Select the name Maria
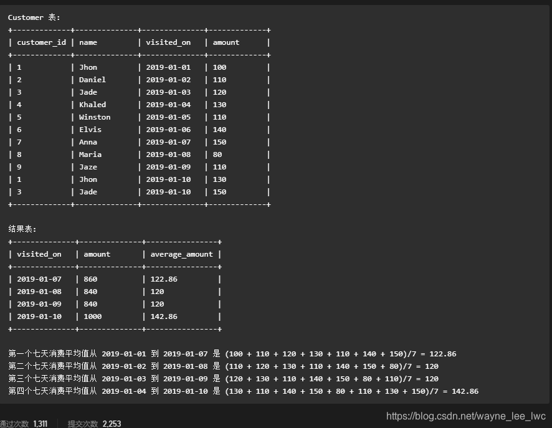The width and height of the screenshot is (552, 428). point(90,155)
